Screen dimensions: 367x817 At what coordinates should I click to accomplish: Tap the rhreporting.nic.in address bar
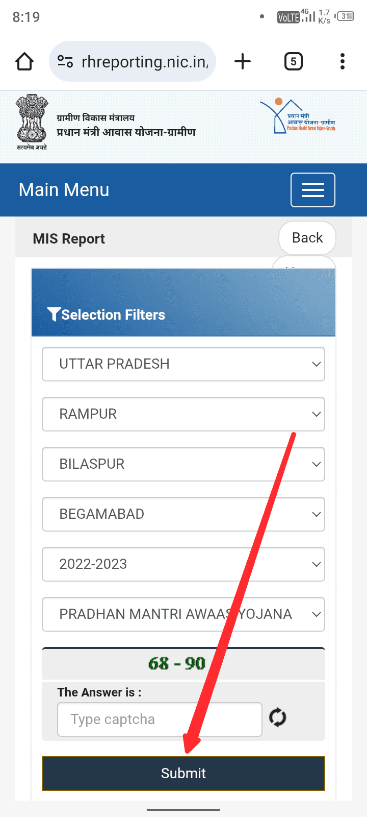[x=145, y=62]
